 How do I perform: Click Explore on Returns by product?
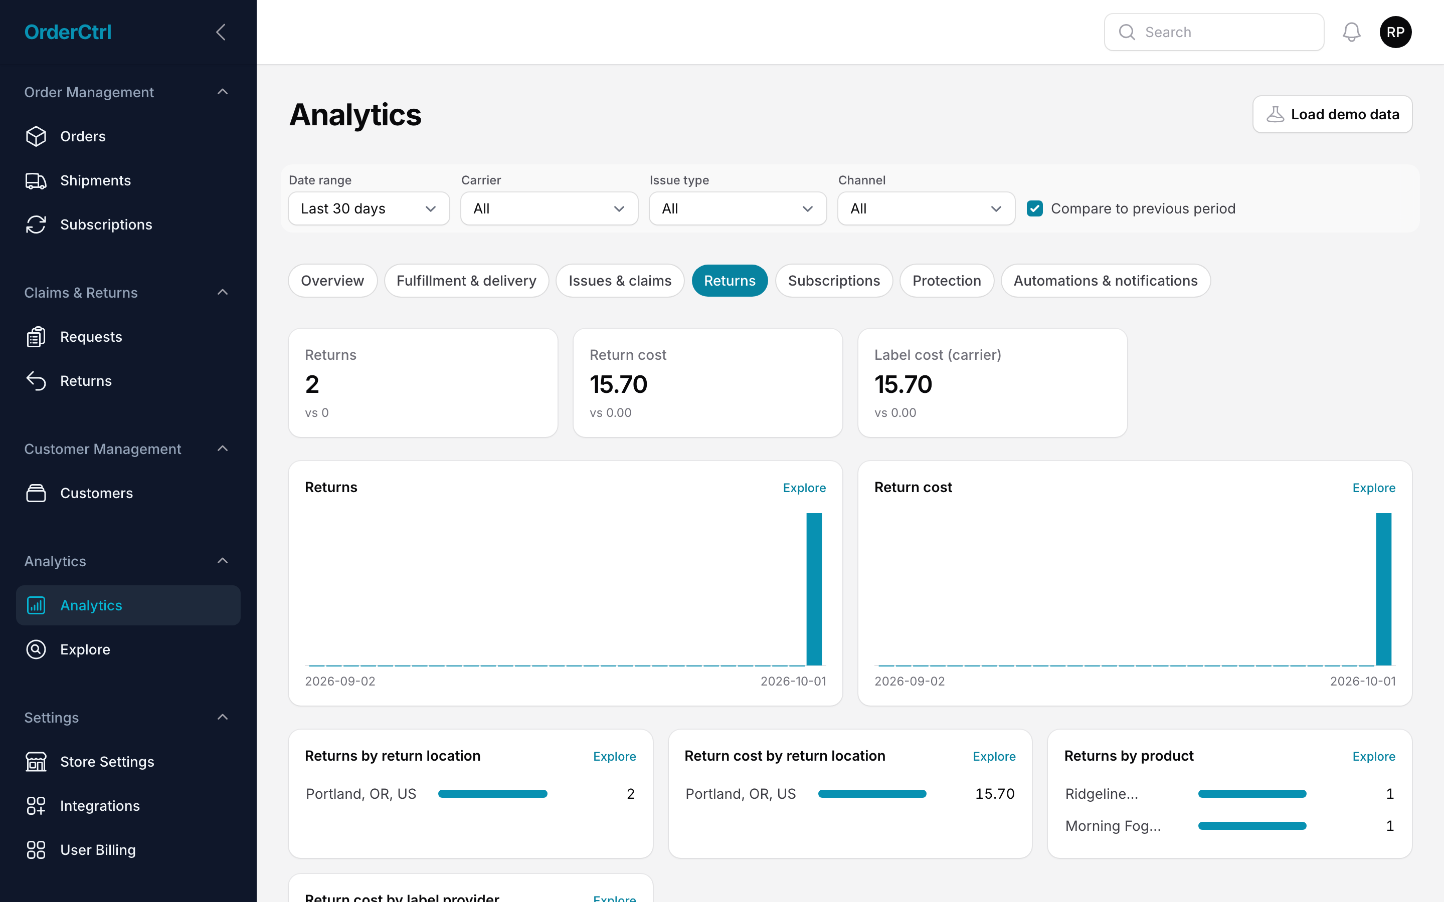click(x=1374, y=757)
